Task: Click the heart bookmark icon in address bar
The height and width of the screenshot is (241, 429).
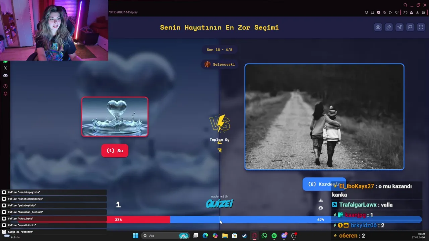Action: 396,12
